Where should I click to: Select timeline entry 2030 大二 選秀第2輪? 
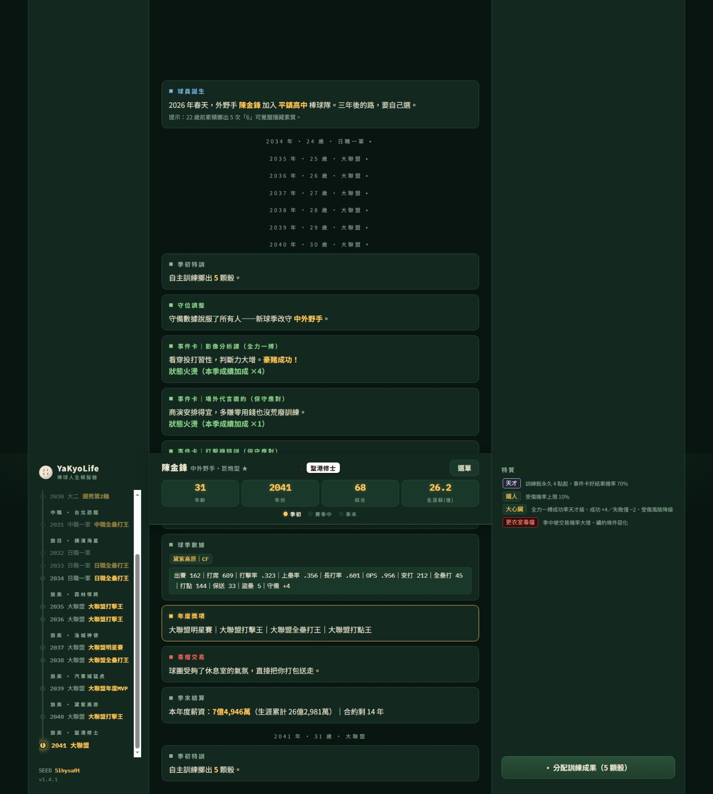coord(79,496)
